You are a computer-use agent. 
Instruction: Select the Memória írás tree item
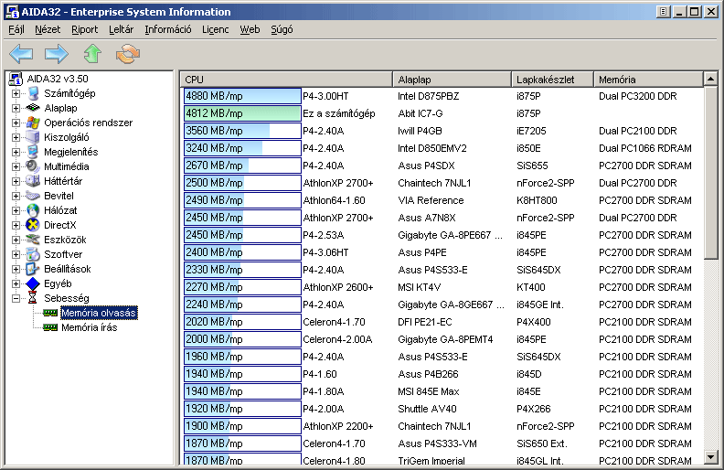click(x=89, y=327)
